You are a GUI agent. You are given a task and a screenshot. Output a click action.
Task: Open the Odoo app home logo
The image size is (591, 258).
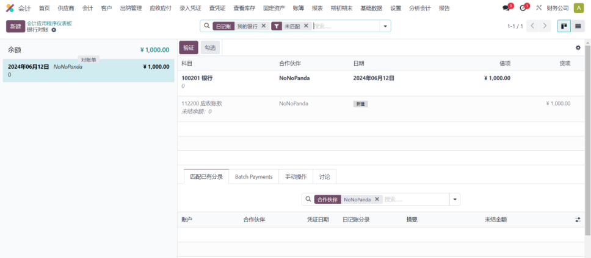pyautogui.click(x=10, y=9)
